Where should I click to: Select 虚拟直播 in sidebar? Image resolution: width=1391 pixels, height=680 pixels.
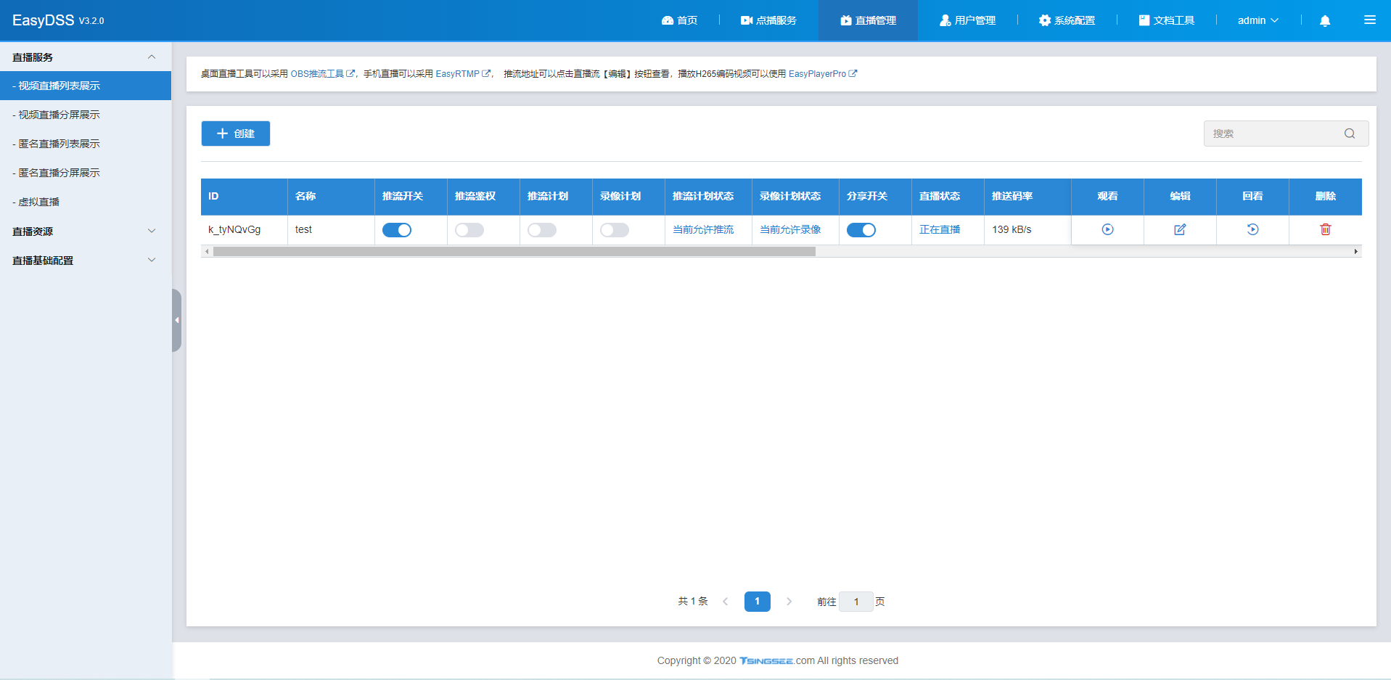click(86, 202)
